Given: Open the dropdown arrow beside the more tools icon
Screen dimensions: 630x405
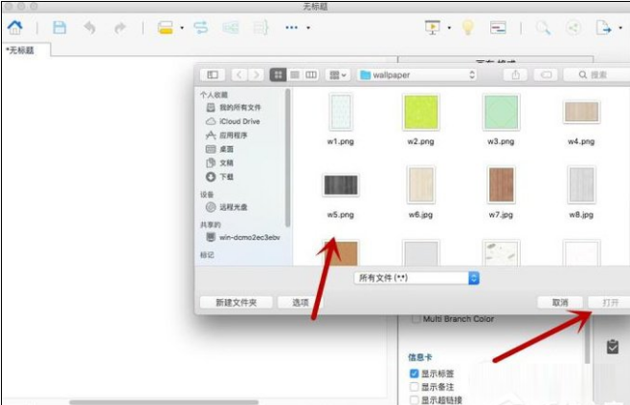Looking at the screenshot, I should pos(308,28).
